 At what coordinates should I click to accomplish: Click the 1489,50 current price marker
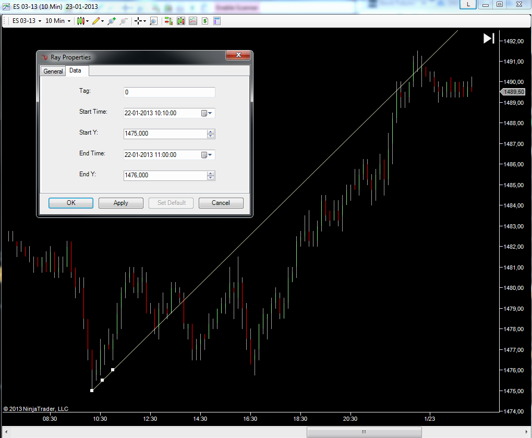click(513, 92)
